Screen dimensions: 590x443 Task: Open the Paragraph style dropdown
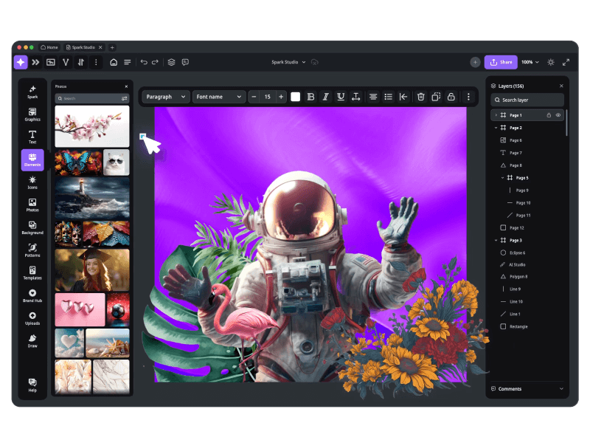(x=165, y=97)
